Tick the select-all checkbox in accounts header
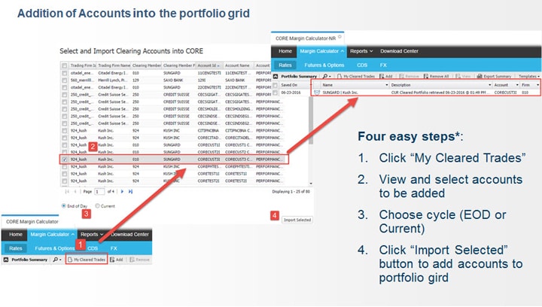Screen dimensions: 542x307 click(64, 66)
